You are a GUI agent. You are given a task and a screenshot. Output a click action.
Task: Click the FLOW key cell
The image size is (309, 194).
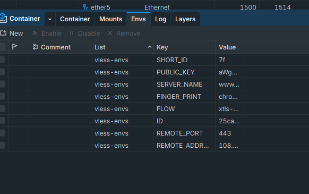point(184,109)
